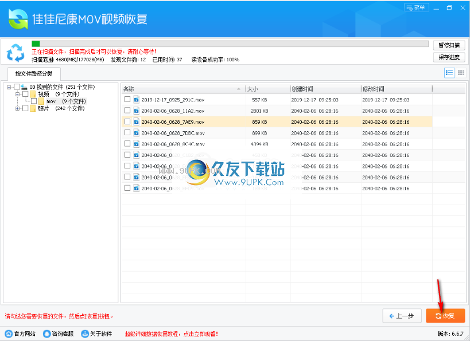This screenshot has height=345, width=474.
Task: Click the 视频 folder icon
Action: pyautogui.click(x=33, y=94)
